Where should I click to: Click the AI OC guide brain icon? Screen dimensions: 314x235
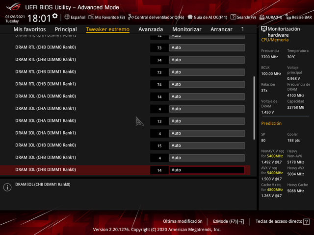(190, 17)
